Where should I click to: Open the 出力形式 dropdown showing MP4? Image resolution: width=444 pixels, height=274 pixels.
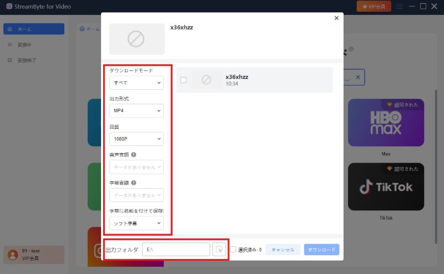(x=136, y=111)
